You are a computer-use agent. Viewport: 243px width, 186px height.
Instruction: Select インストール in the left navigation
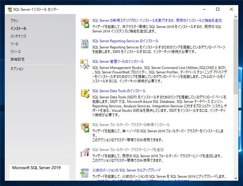coord(18,28)
